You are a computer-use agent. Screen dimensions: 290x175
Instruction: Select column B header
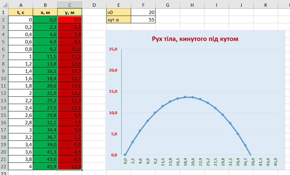pyautogui.click(x=45, y=5)
